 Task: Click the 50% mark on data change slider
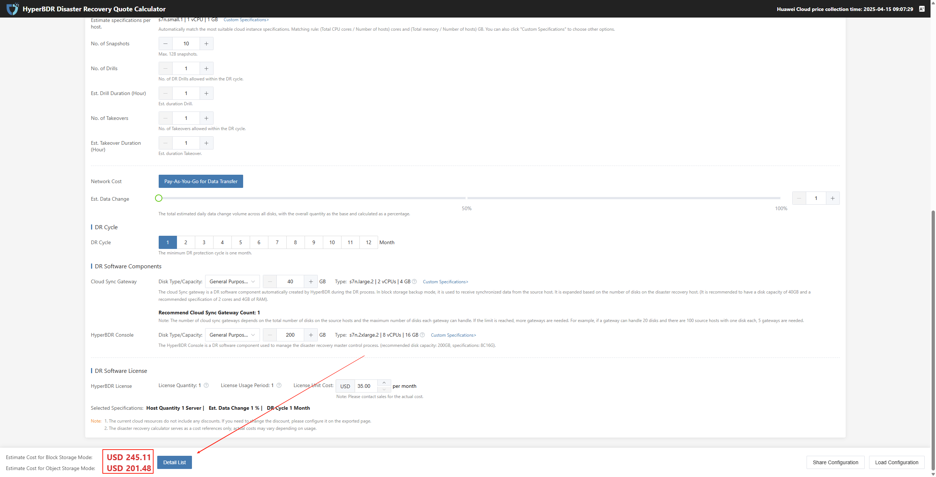[x=467, y=198]
